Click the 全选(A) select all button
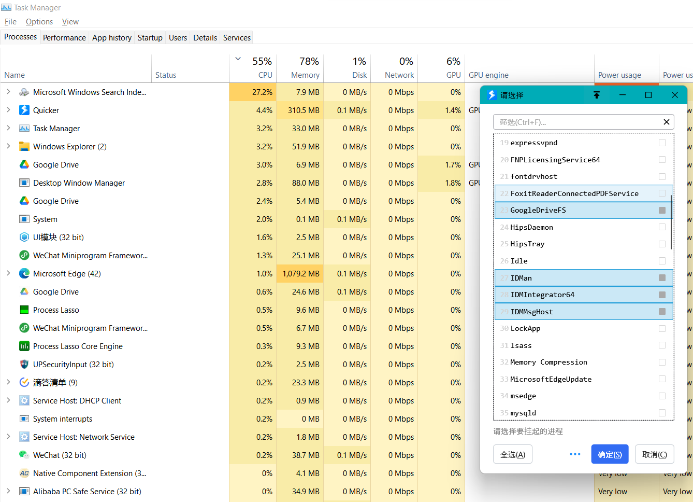 (513, 454)
